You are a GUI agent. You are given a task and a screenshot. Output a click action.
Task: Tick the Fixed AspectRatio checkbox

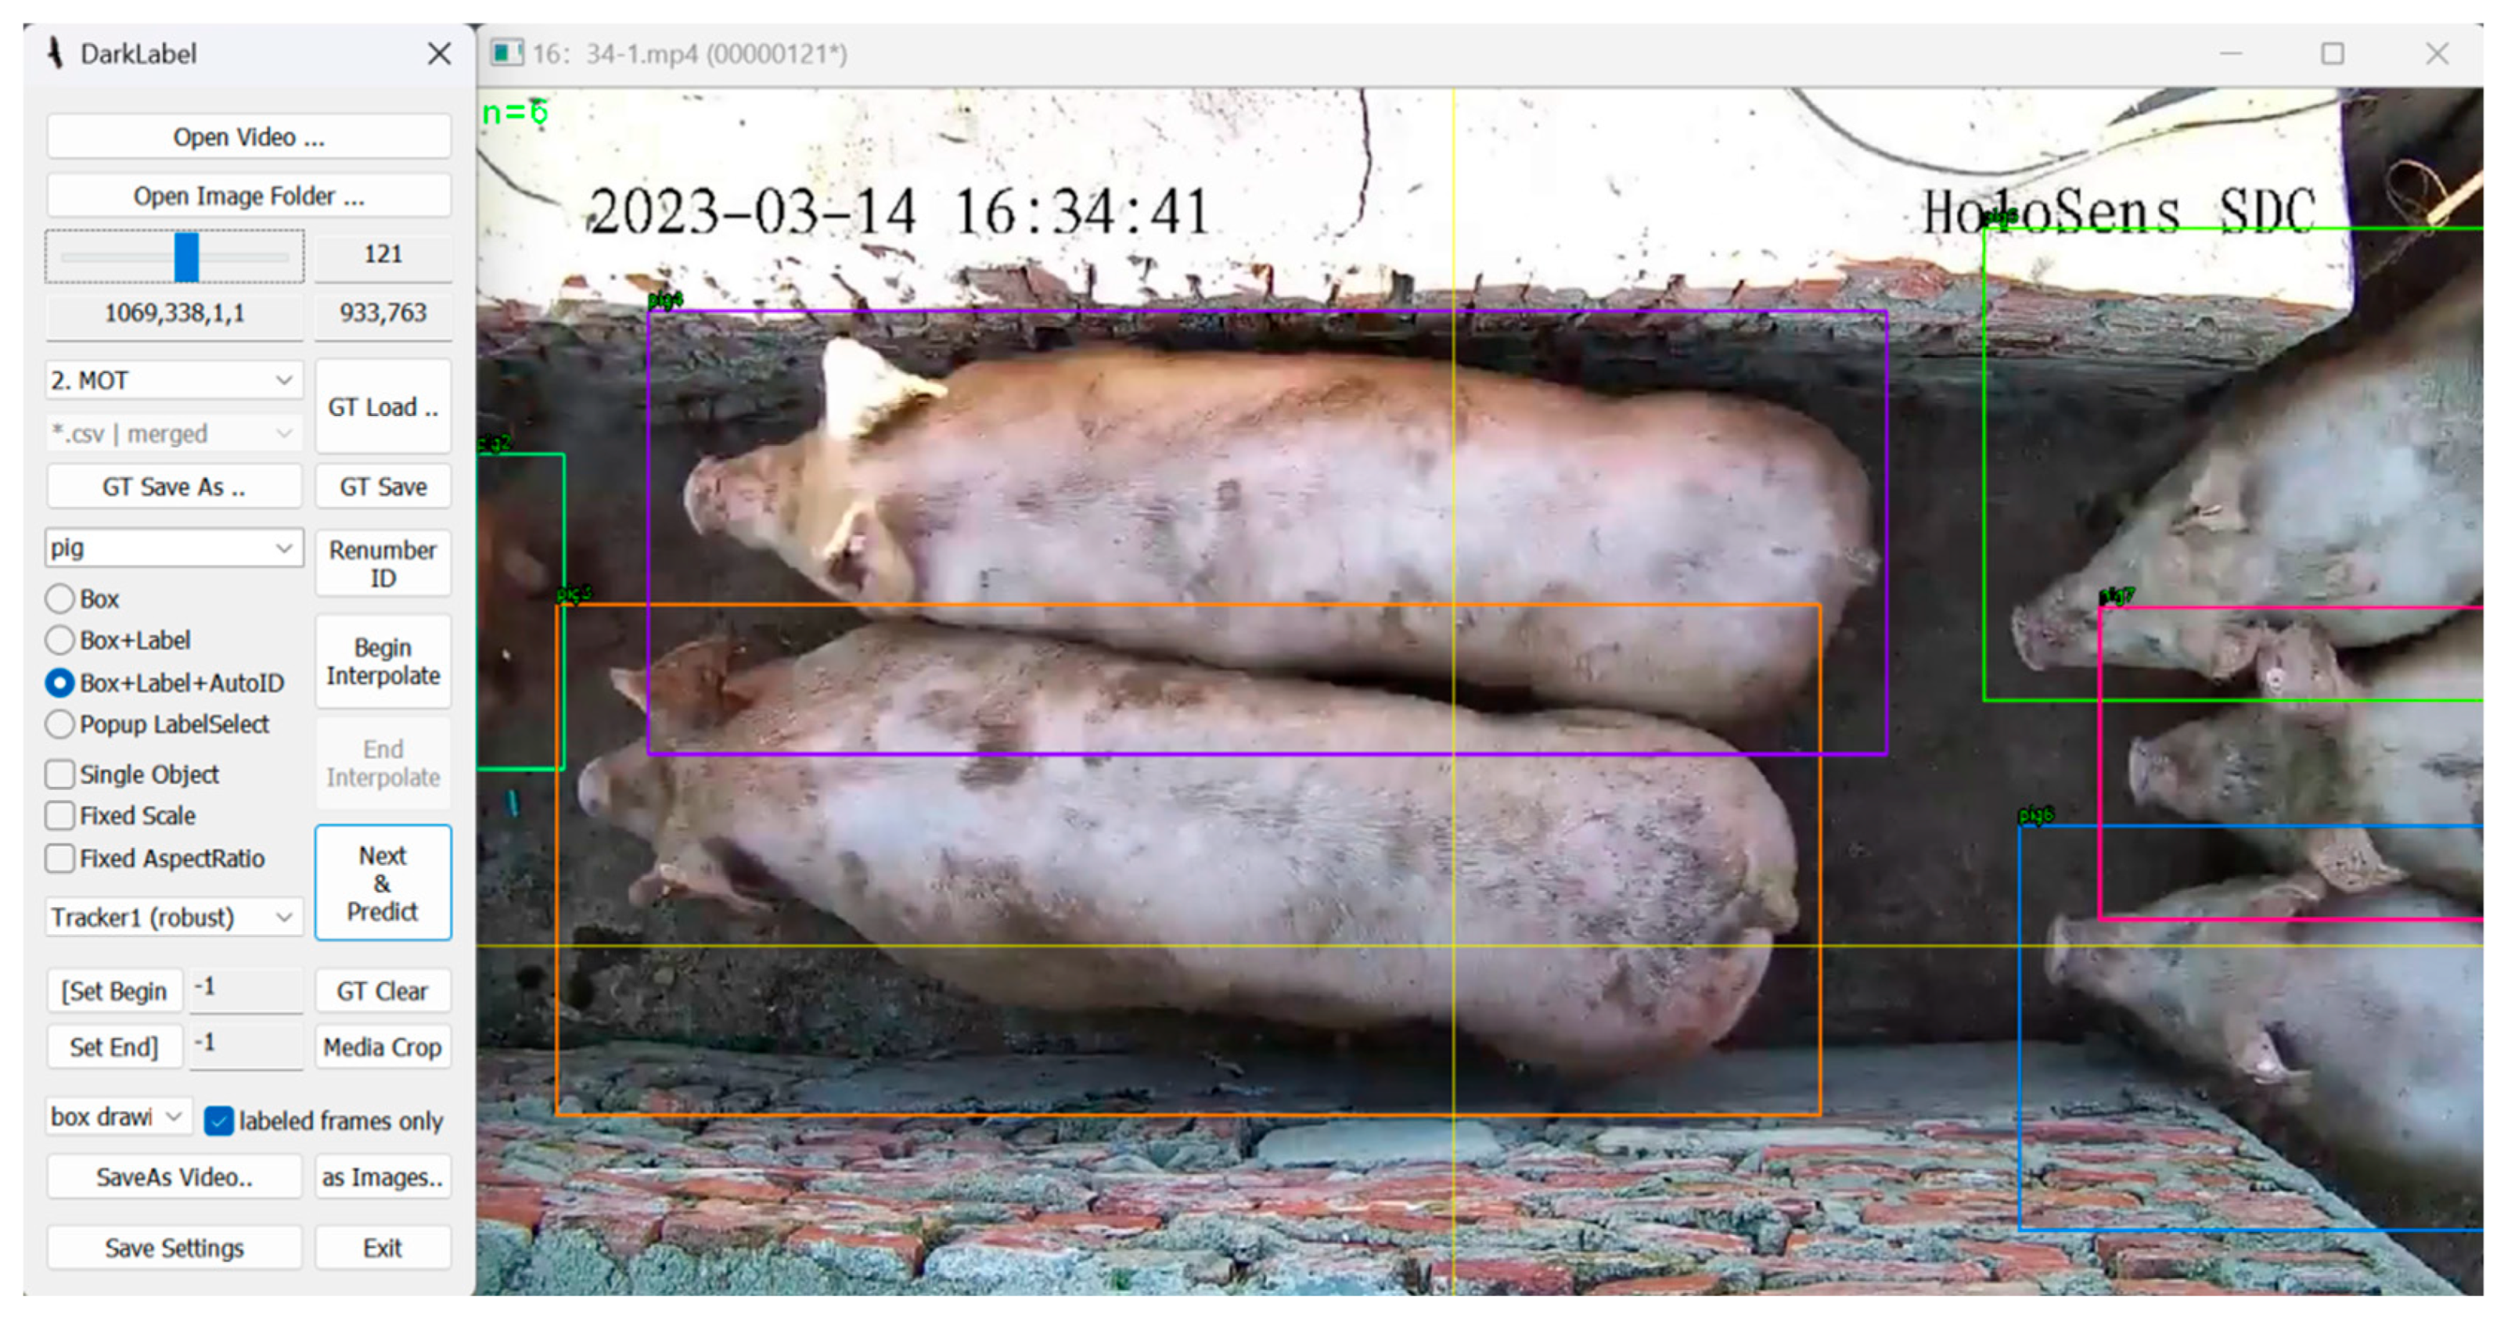pos(60,858)
